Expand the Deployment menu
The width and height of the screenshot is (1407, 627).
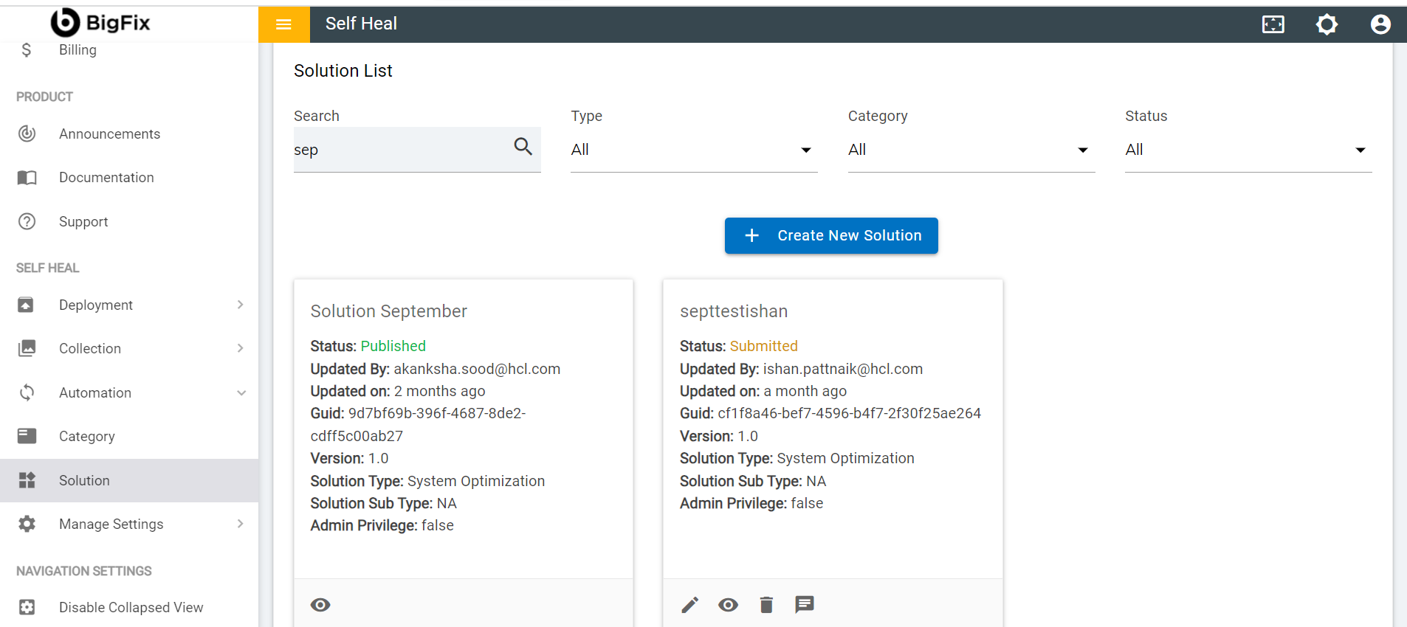(x=129, y=305)
